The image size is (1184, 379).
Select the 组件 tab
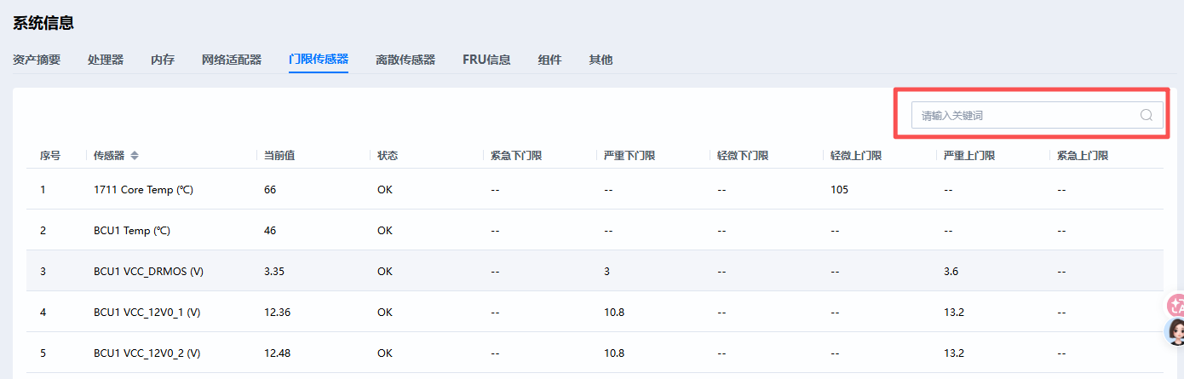coord(549,60)
